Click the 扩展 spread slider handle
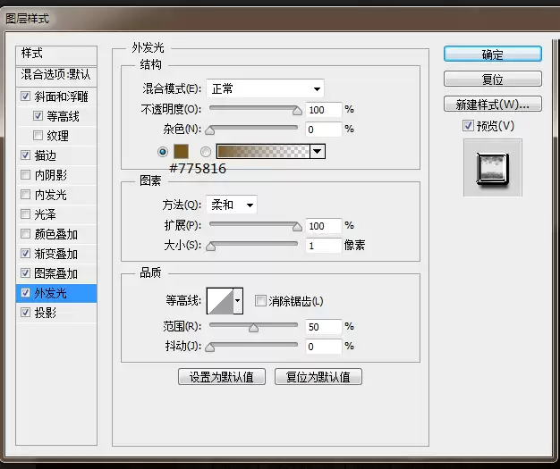This screenshot has height=469, width=560. 297,227
